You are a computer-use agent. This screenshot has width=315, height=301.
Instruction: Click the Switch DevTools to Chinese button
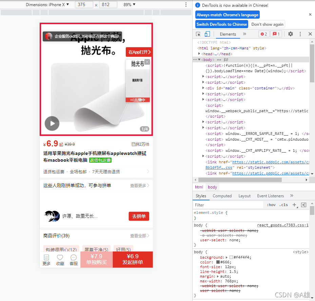[x=221, y=24]
